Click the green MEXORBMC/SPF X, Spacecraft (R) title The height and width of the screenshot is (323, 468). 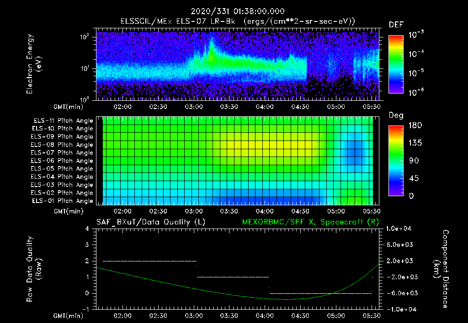point(310,222)
